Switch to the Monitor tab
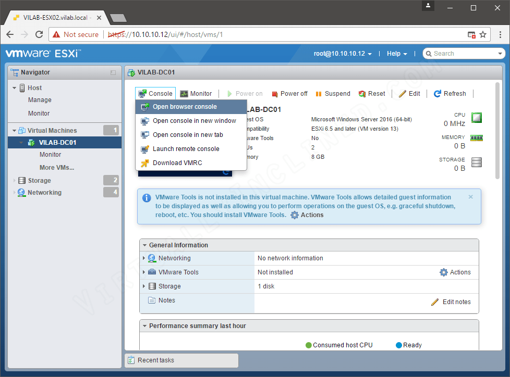The width and height of the screenshot is (510, 377). coord(197,93)
